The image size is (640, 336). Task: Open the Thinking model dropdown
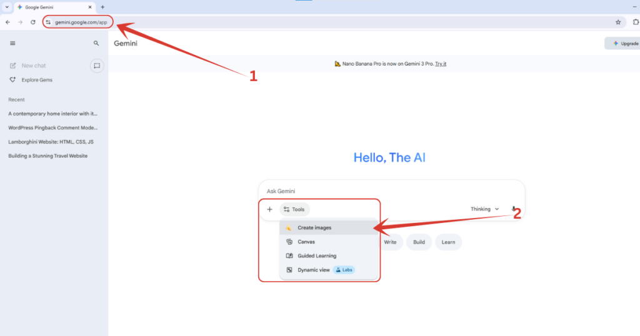[x=484, y=209]
